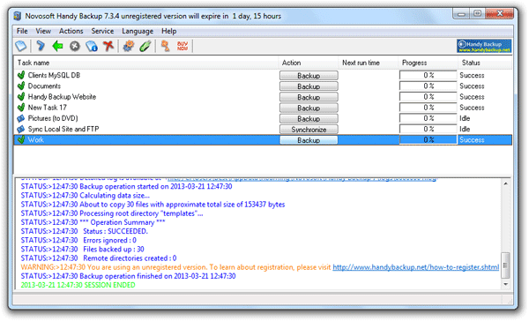Click 'Files backed up : 30' log line
529x321 pixels.
click(x=83, y=250)
